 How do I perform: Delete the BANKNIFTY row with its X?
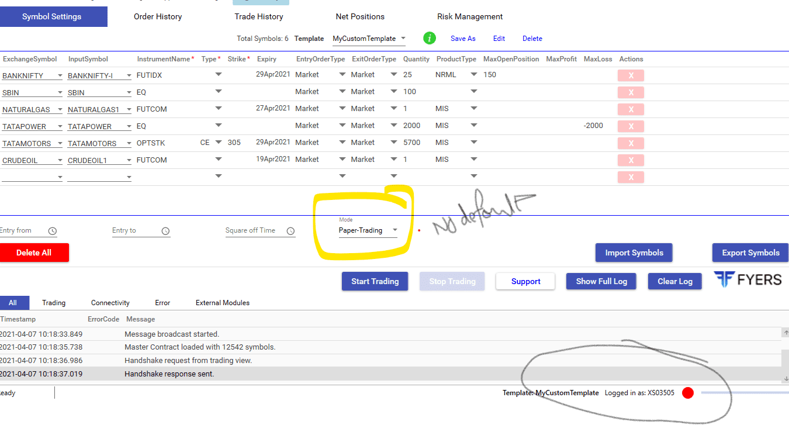[631, 75]
